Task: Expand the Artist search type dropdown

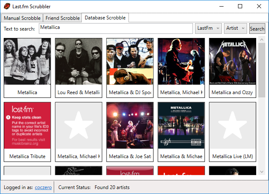Action: 236,28
